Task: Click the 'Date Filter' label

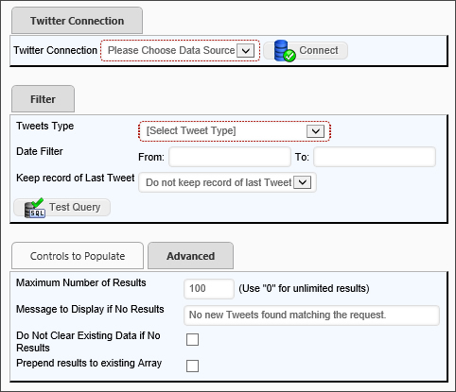Action: tap(40, 151)
